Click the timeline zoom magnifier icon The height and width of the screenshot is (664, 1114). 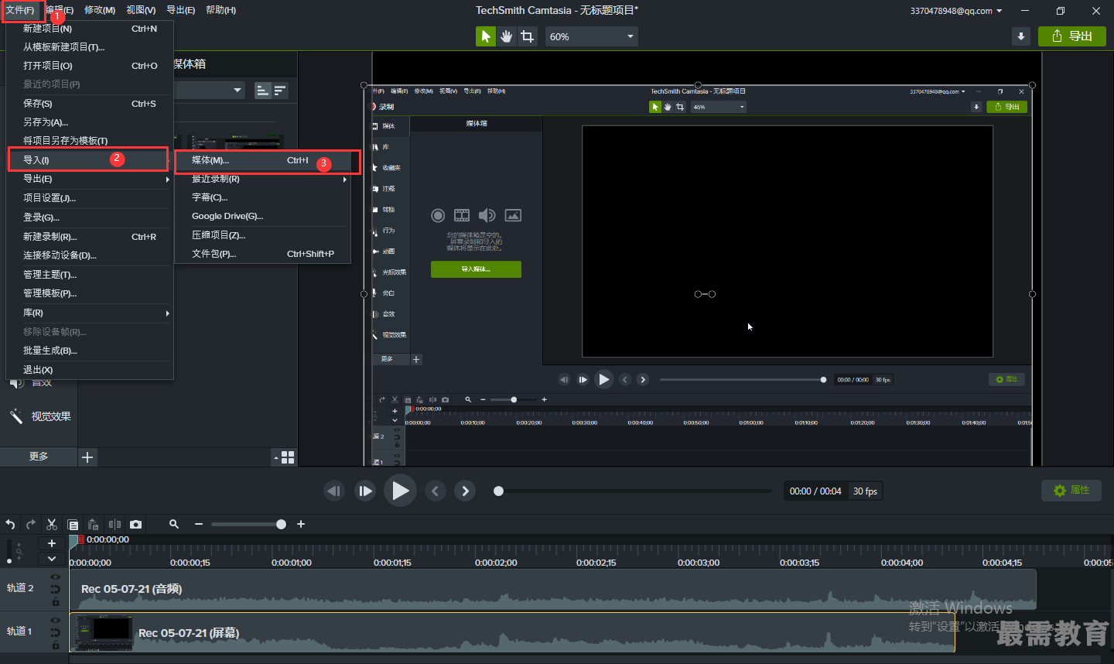tap(174, 525)
